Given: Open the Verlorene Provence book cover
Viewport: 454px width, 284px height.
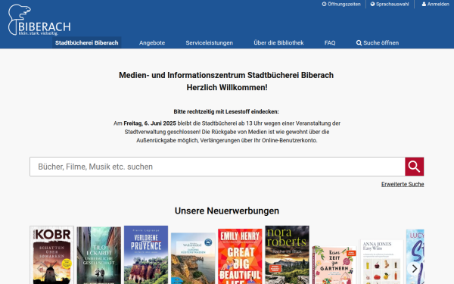Looking at the screenshot, I should [146, 254].
